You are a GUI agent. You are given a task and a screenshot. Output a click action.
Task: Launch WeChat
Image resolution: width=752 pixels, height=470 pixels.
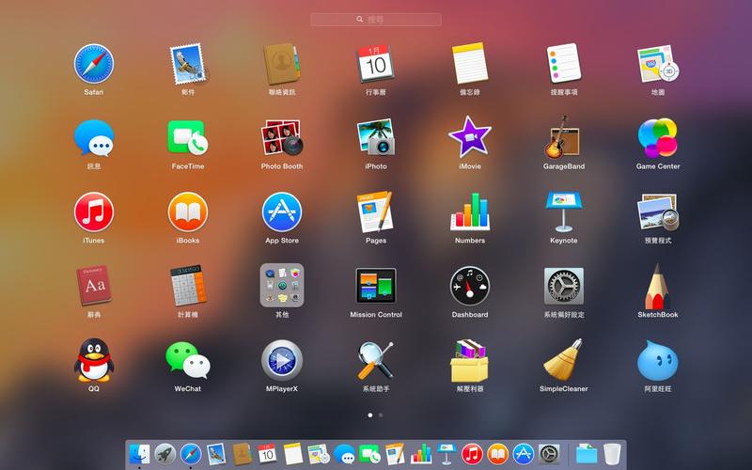[188, 360]
